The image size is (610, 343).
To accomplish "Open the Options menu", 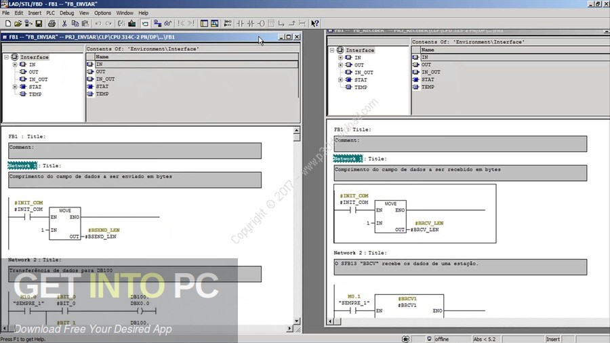I will point(103,13).
